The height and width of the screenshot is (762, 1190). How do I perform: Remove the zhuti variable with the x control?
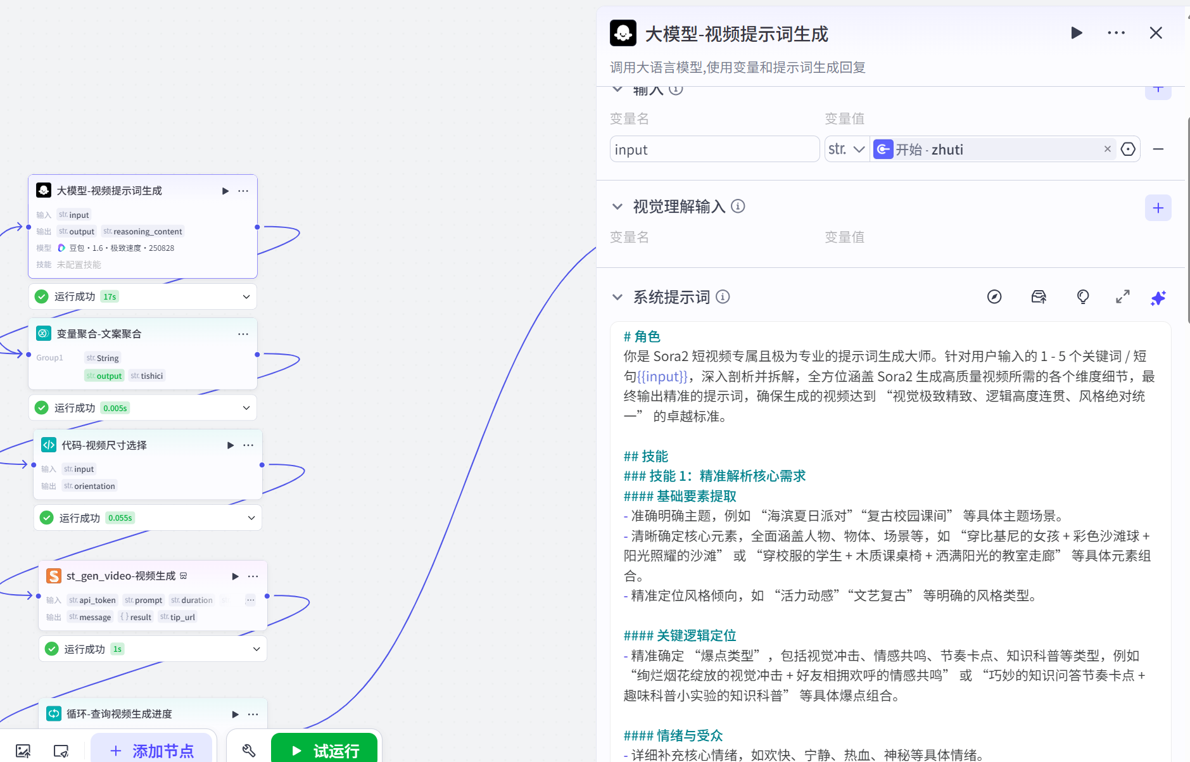(x=1107, y=149)
